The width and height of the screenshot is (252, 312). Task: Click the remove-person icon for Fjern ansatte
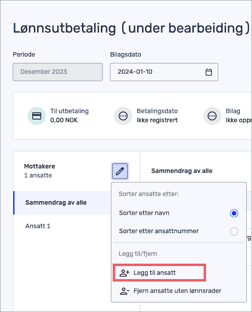click(124, 291)
